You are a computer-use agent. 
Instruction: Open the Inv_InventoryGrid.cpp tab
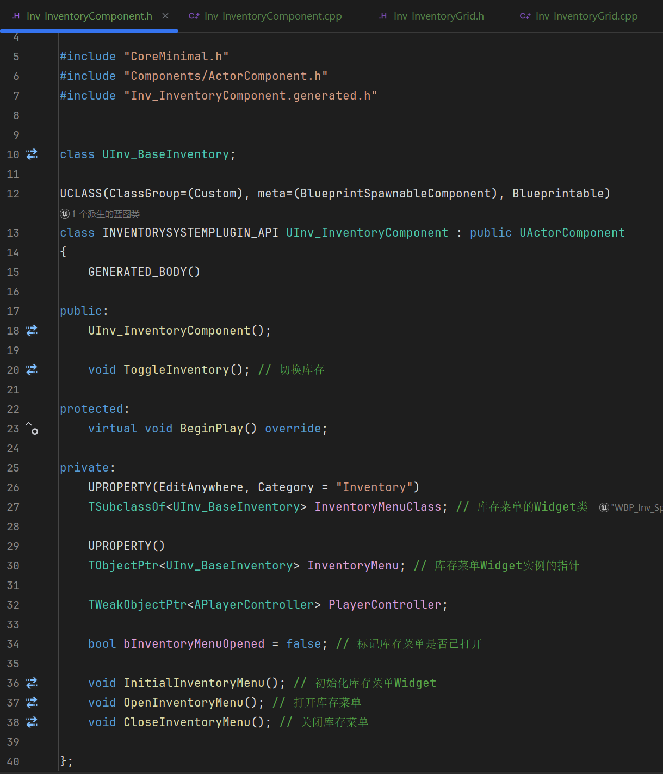point(579,16)
